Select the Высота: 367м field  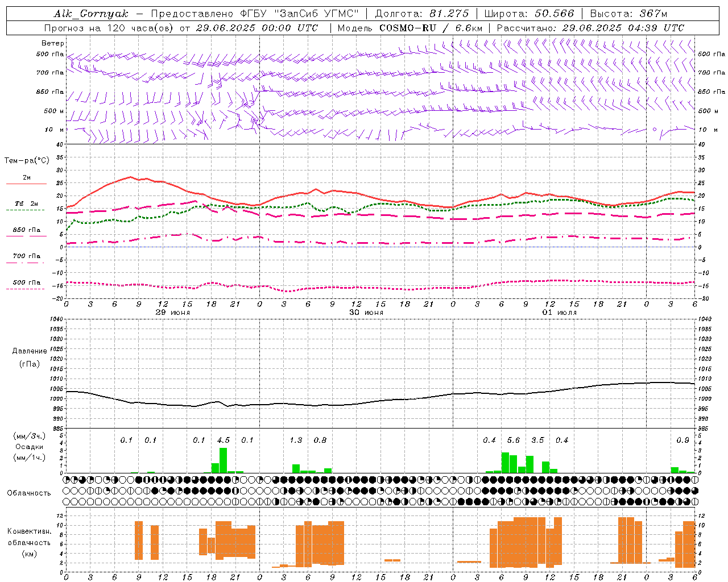pos(628,14)
